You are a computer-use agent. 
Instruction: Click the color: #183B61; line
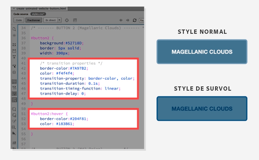tap(57, 124)
